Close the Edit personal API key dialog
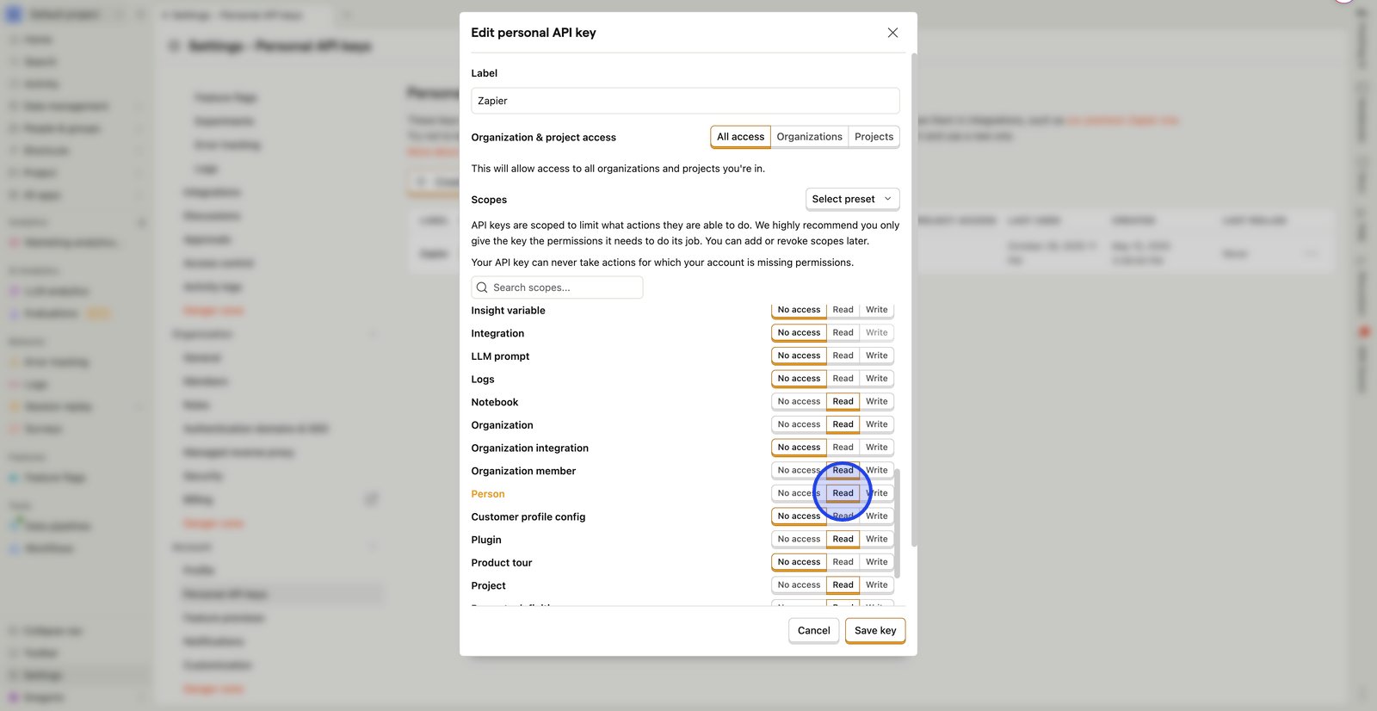This screenshot has height=711, width=1377. (x=892, y=33)
